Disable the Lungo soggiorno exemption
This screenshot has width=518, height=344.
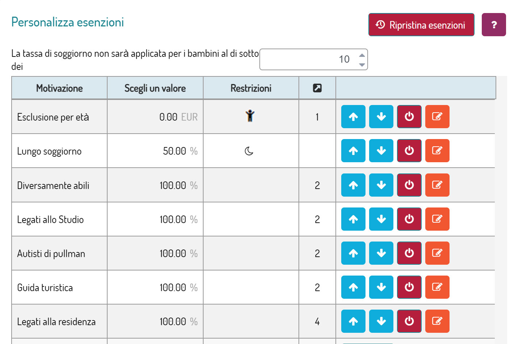(x=409, y=151)
